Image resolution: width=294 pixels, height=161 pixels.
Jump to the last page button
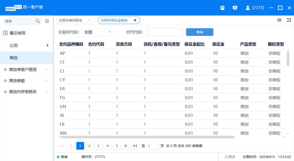135,146
